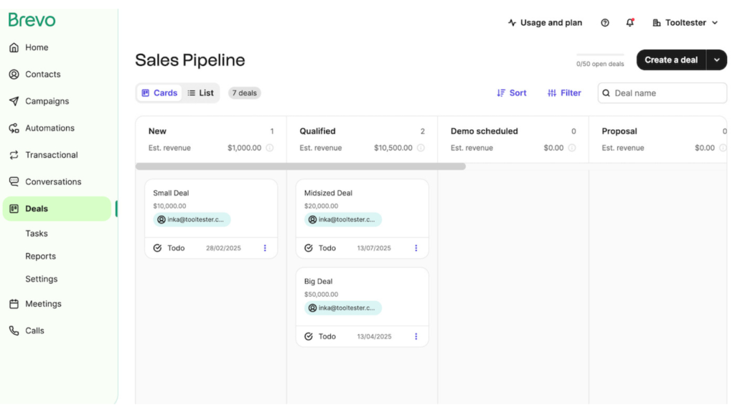Open the Calls phone icon

[x=14, y=330]
